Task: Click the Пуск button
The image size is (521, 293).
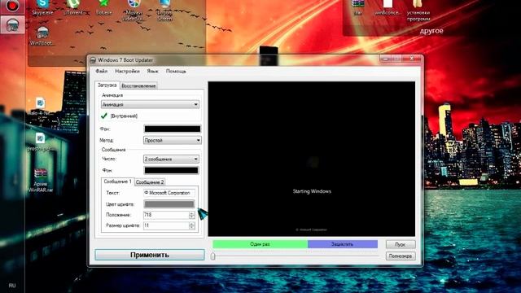Action: (401, 244)
